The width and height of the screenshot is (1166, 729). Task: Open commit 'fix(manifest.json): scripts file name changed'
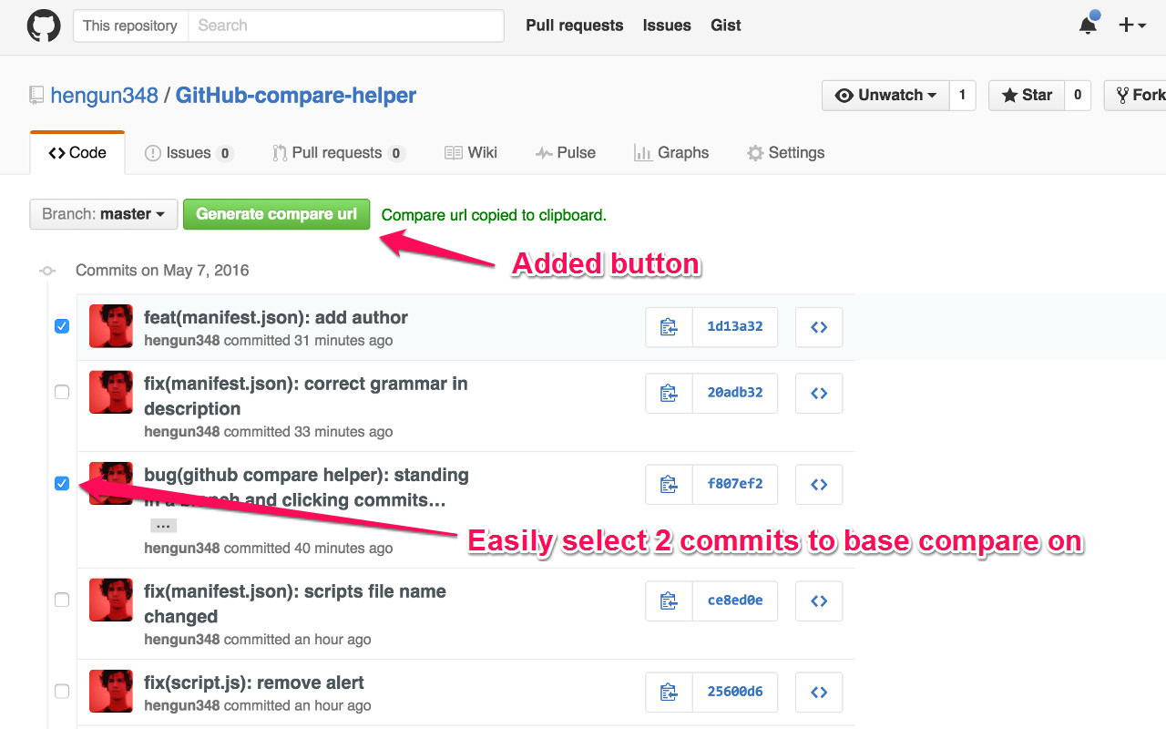pyautogui.click(x=295, y=604)
